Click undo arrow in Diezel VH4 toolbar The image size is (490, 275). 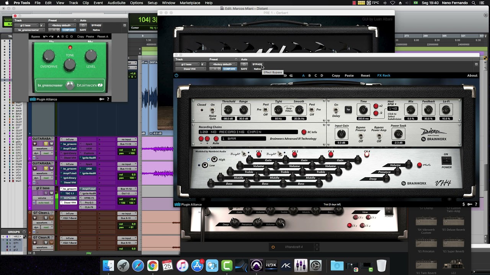285,76
